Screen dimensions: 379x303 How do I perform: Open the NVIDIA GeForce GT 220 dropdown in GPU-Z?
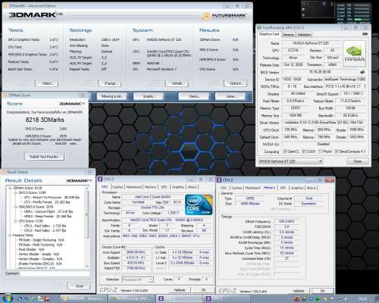click(290, 161)
